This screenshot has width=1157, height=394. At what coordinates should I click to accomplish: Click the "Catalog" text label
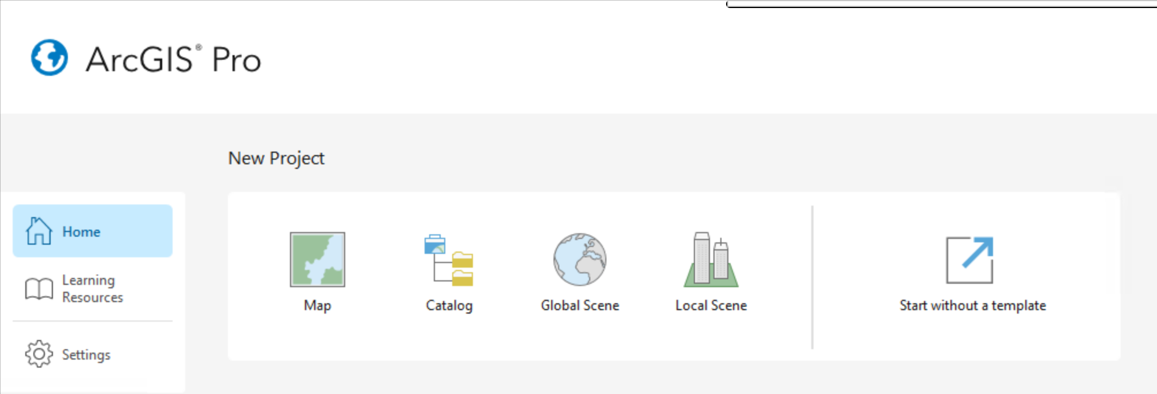click(449, 306)
